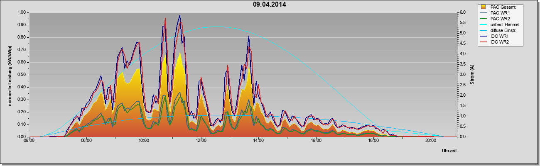Click the 14:00 time axis label
Viewport: 540px width, 166px height.
pyautogui.click(x=258, y=141)
